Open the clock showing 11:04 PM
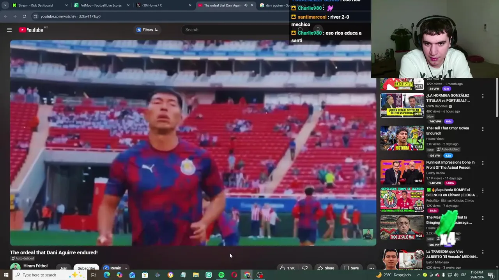The width and height of the screenshot is (499, 280). [x=477, y=275]
